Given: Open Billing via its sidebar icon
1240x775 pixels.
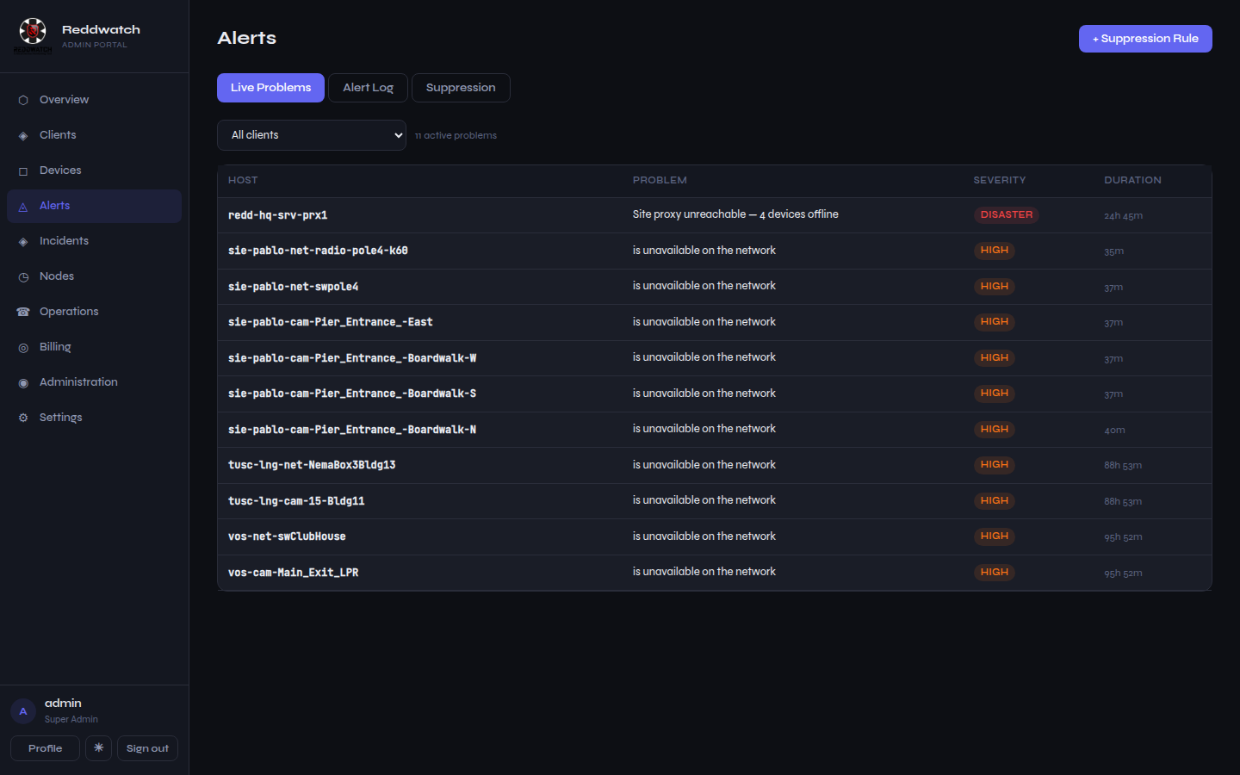Looking at the screenshot, I should click(23, 347).
